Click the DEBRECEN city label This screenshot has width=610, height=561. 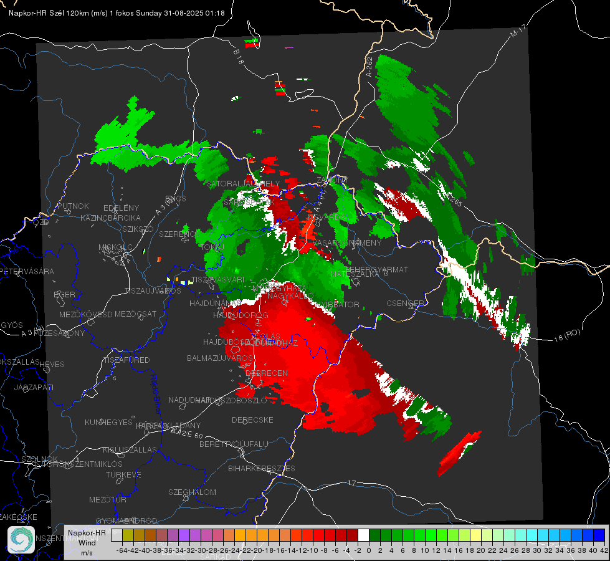267,373
